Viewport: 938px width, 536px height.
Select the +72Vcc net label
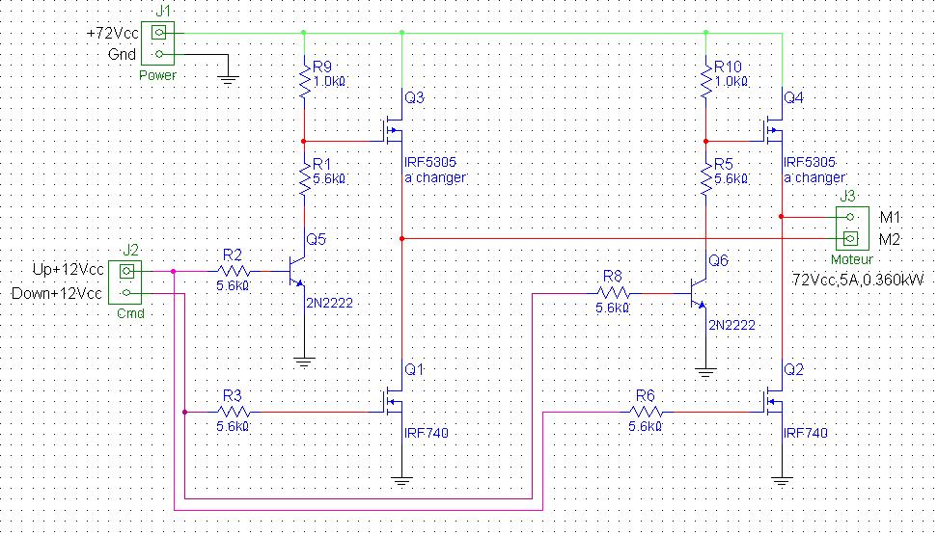coord(112,33)
